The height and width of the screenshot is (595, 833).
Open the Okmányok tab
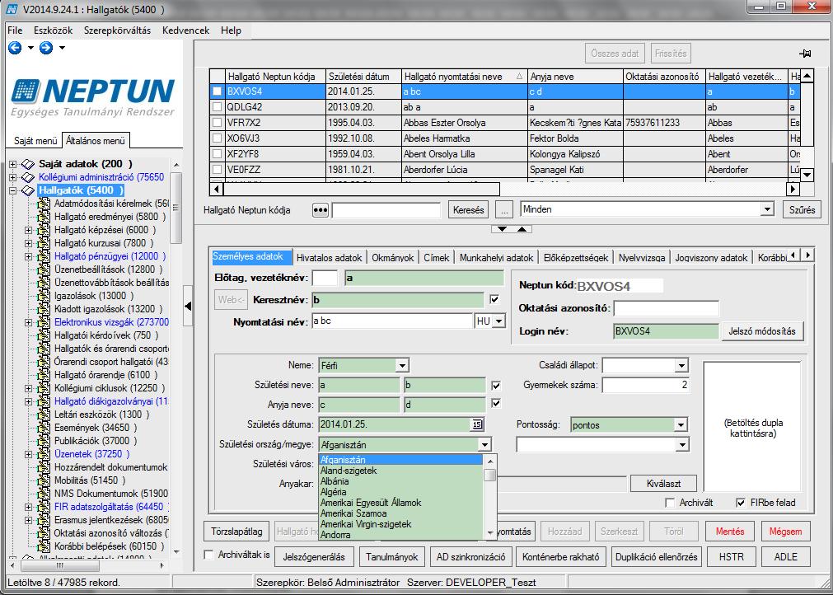[x=393, y=258]
